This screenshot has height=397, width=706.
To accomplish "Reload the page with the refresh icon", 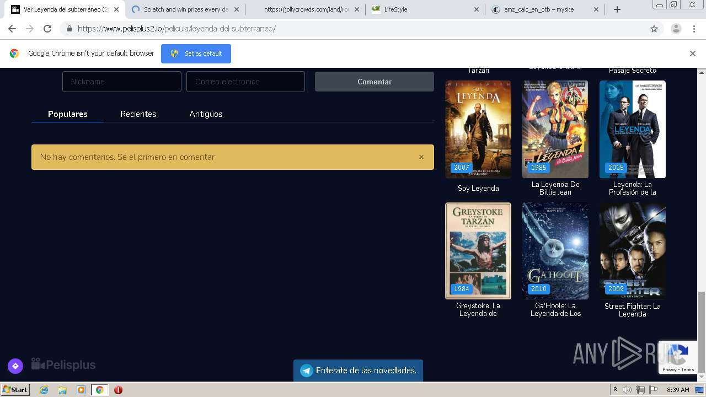I will click(x=47, y=29).
